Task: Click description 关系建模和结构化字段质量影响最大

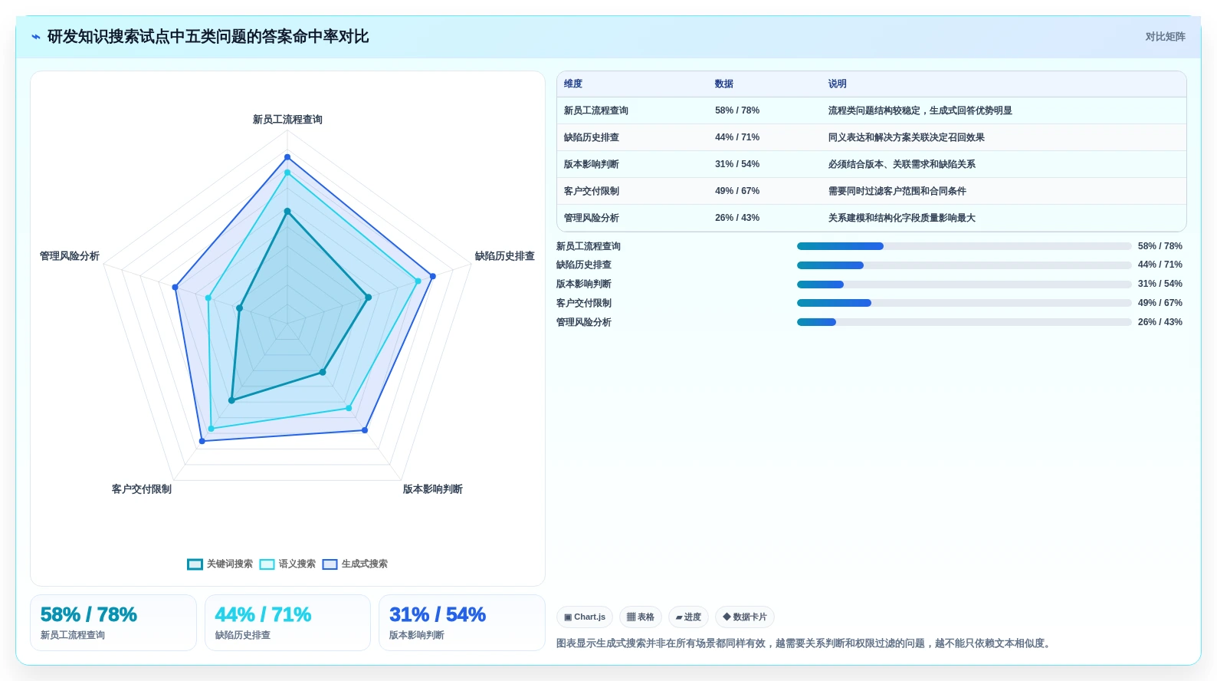Action: tap(902, 218)
